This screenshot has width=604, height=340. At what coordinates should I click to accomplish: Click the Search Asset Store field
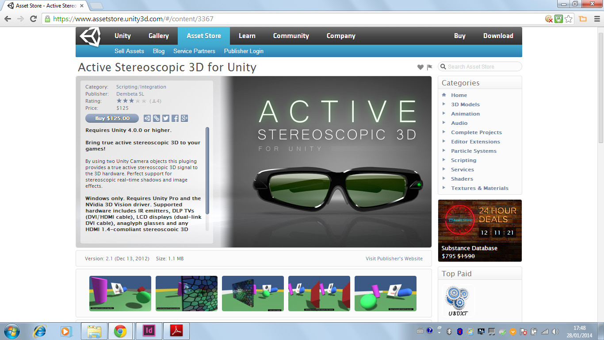click(x=480, y=66)
